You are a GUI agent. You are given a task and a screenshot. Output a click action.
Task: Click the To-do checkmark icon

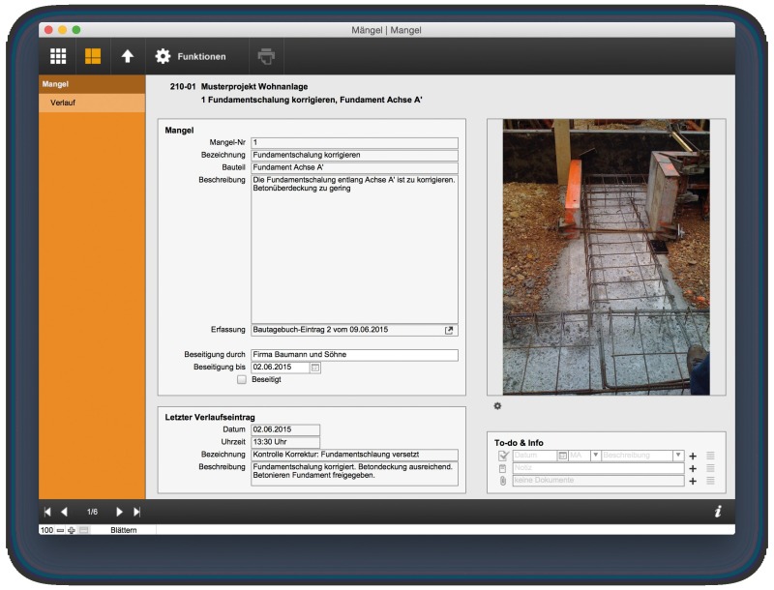click(503, 456)
